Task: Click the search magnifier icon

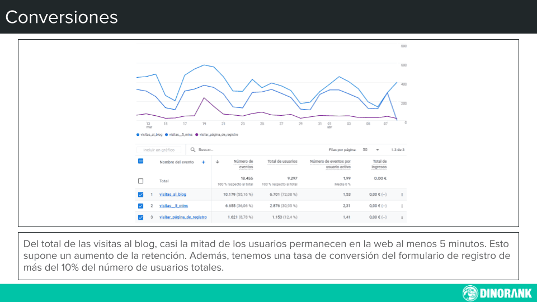Action: coord(193,150)
